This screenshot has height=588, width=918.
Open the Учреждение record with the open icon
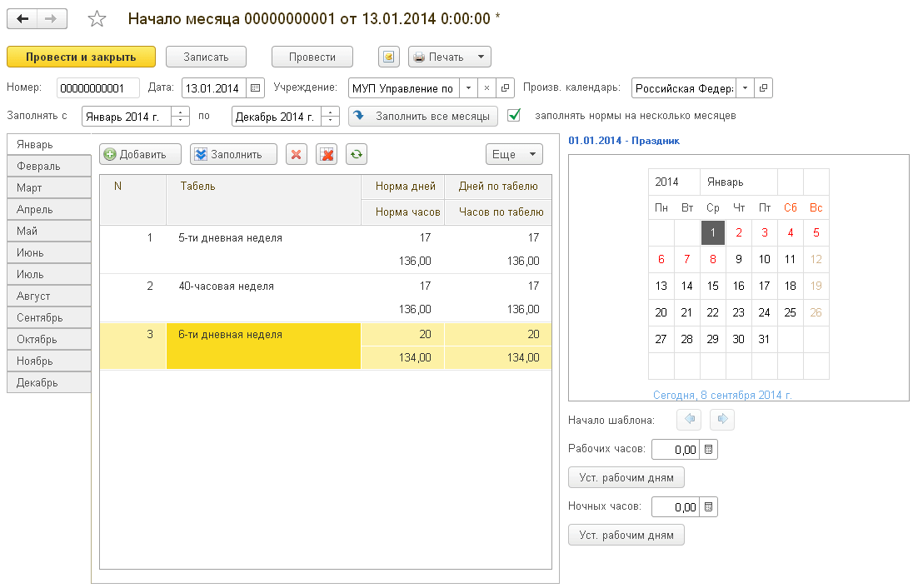[505, 88]
